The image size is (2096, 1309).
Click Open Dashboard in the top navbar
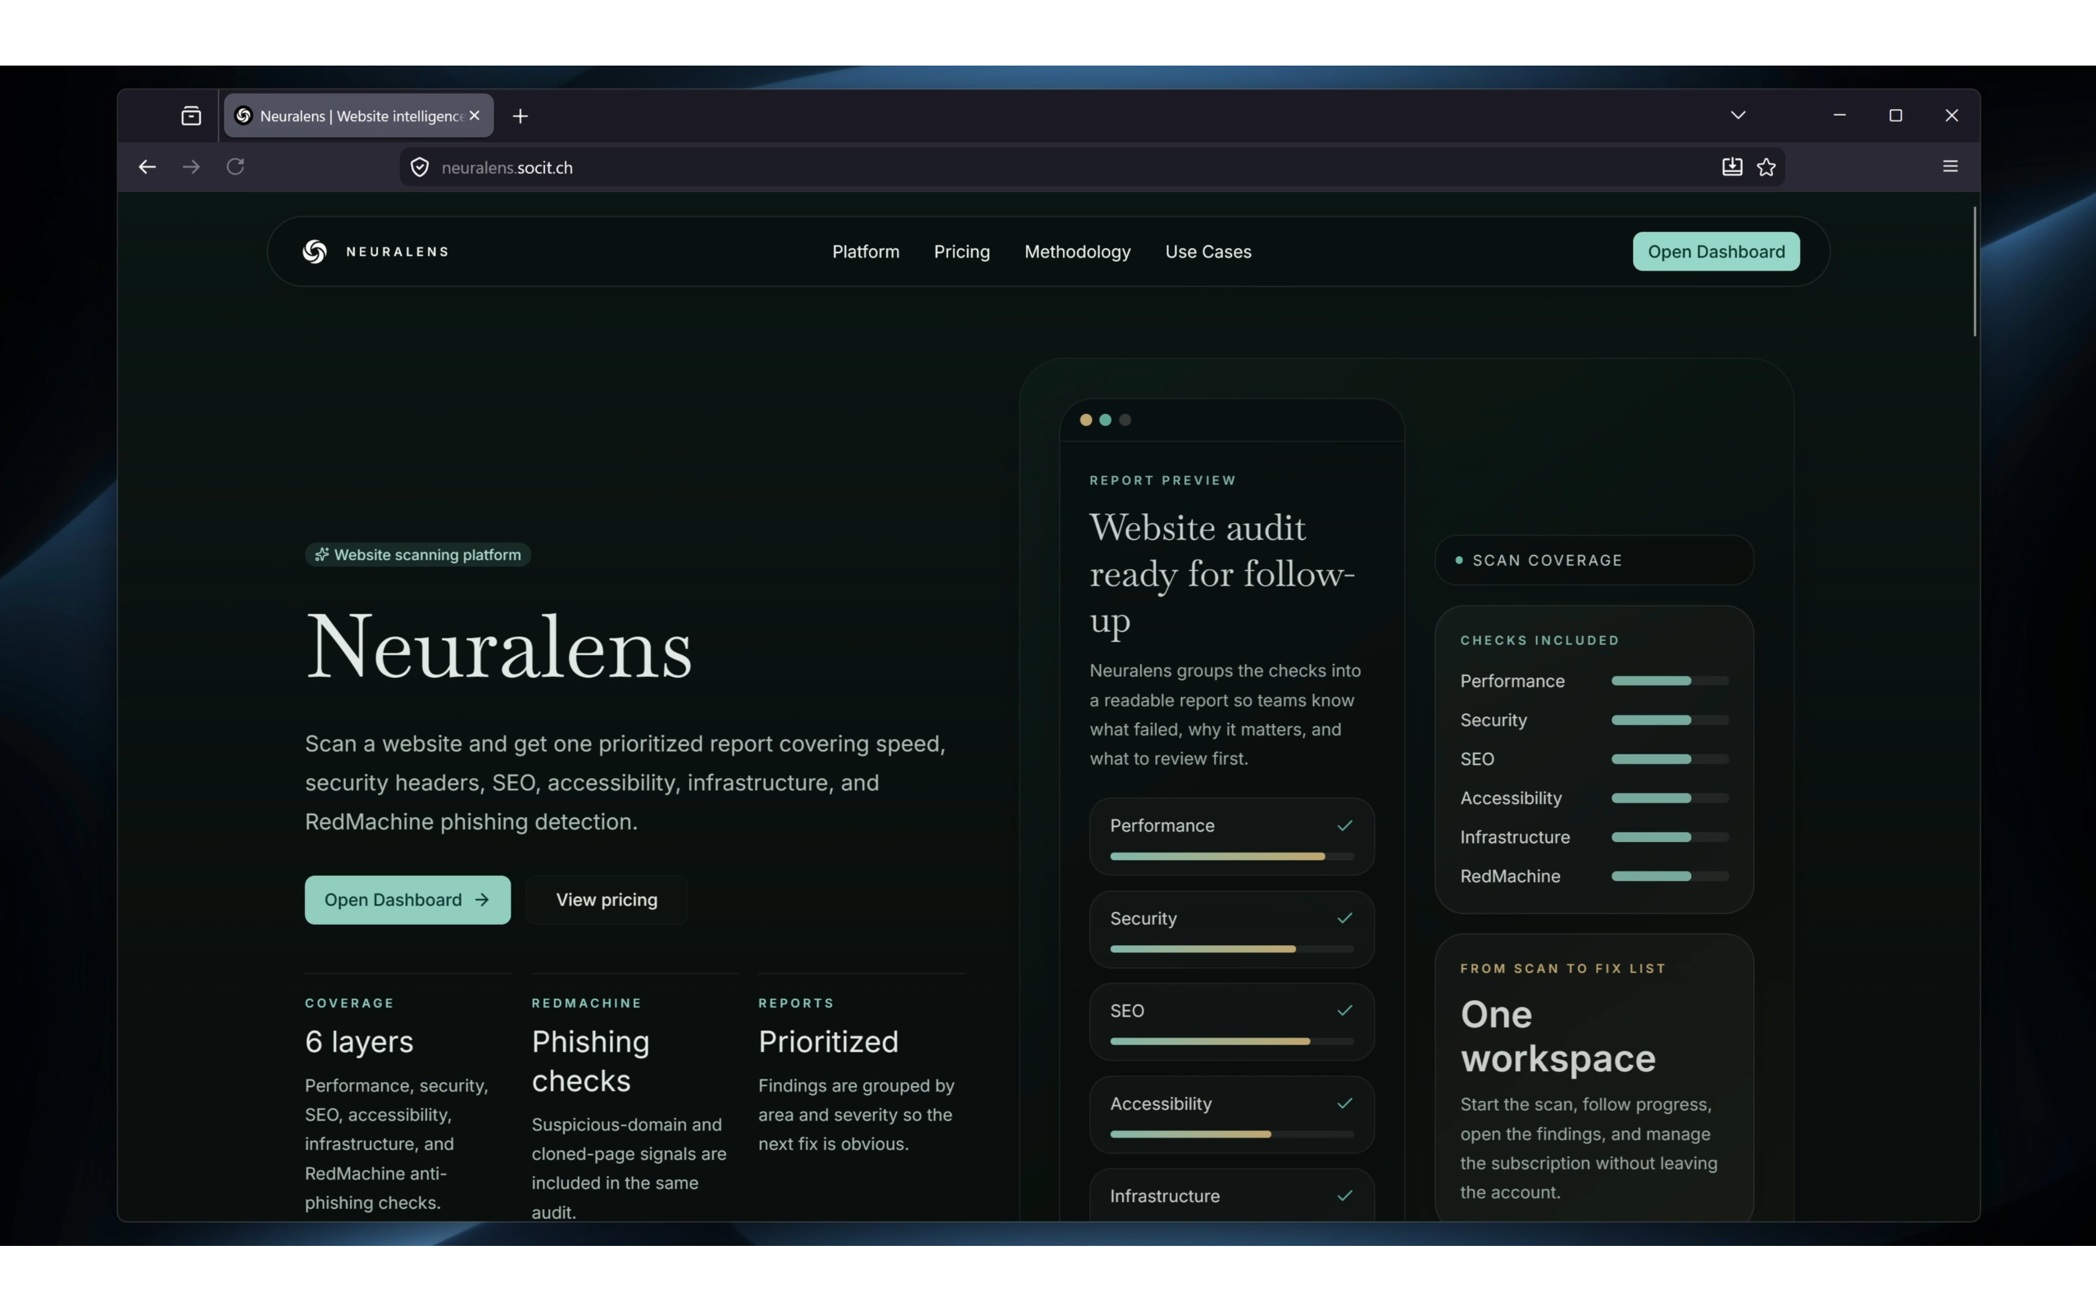click(x=1716, y=251)
